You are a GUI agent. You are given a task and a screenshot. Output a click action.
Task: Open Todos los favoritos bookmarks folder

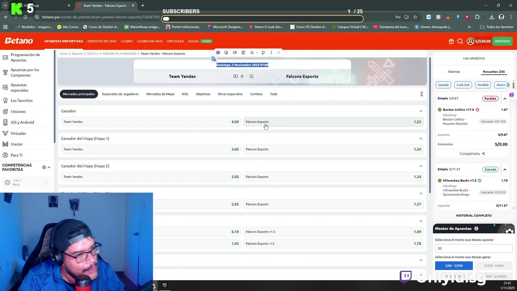point(497,27)
